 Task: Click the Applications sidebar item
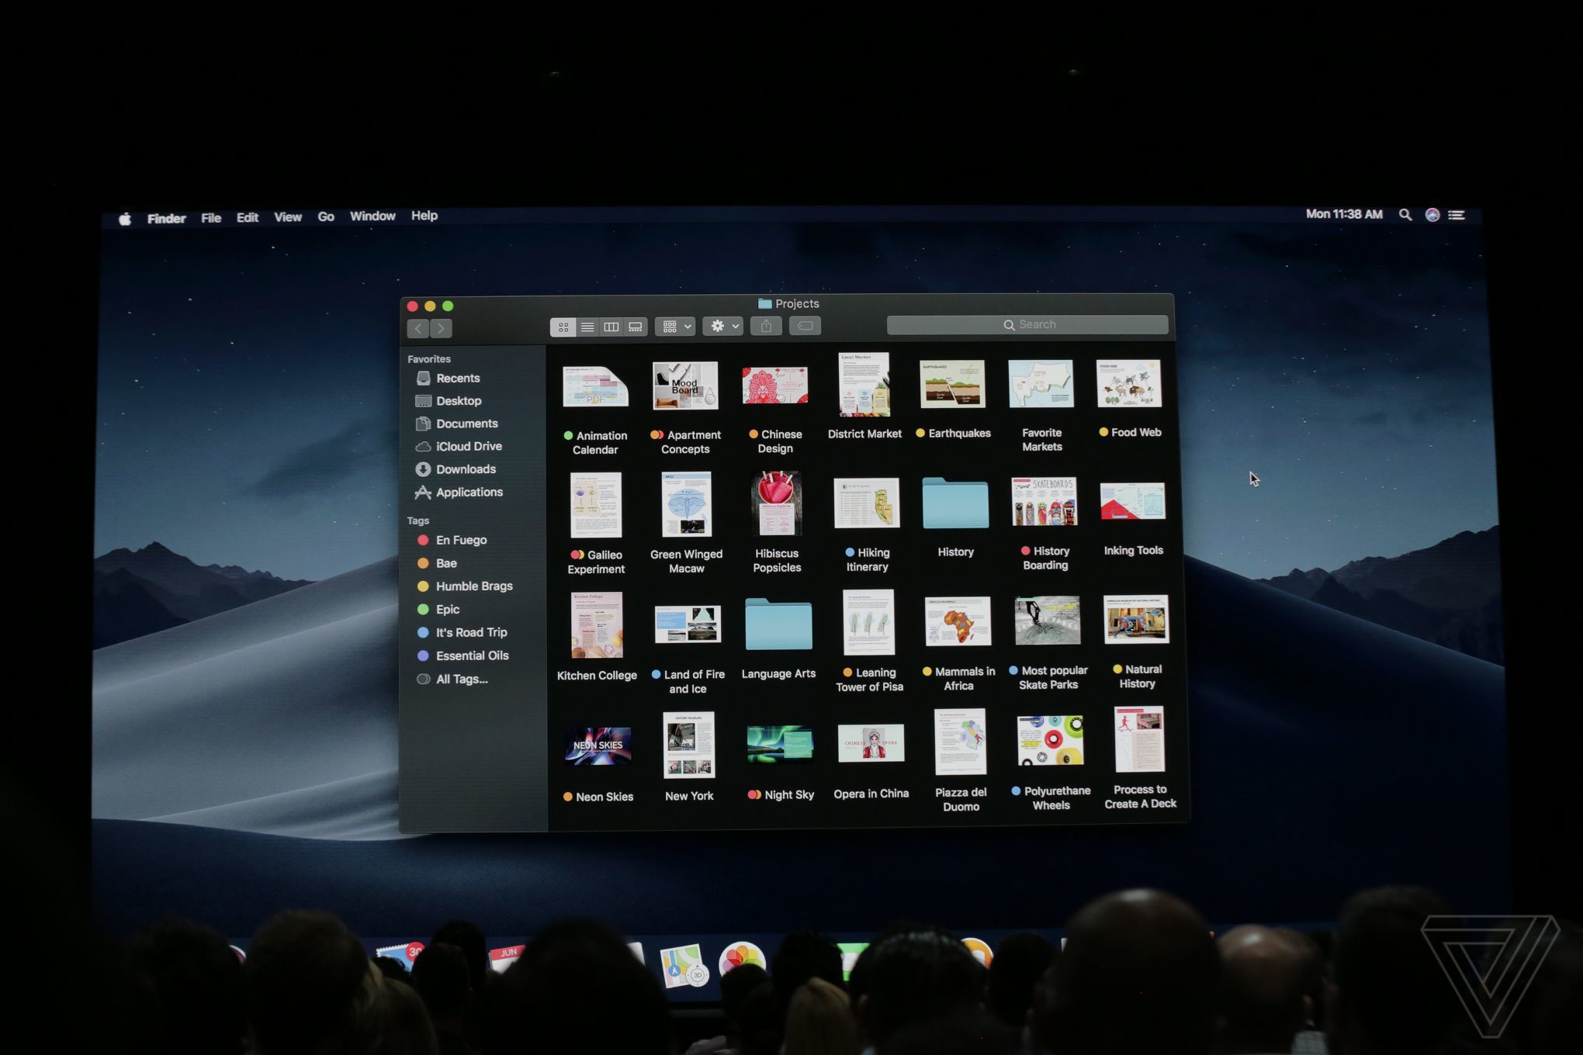tap(470, 491)
